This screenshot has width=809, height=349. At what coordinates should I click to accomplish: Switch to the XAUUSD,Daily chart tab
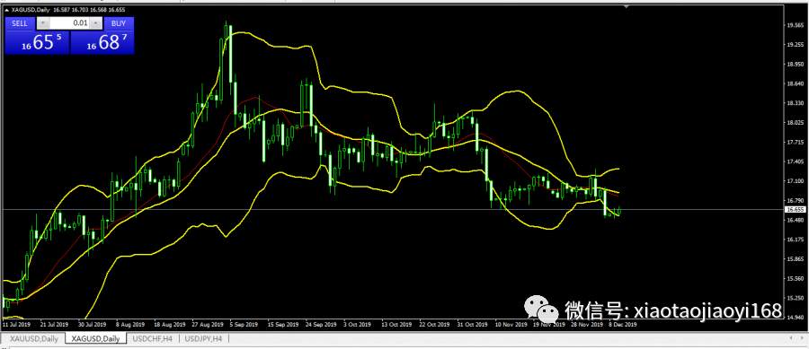pyautogui.click(x=34, y=339)
